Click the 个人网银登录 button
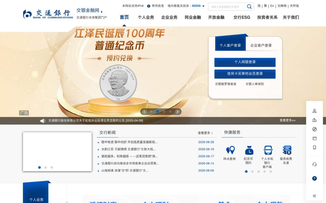The height and width of the screenshot is (203, 326). point(245,62)
